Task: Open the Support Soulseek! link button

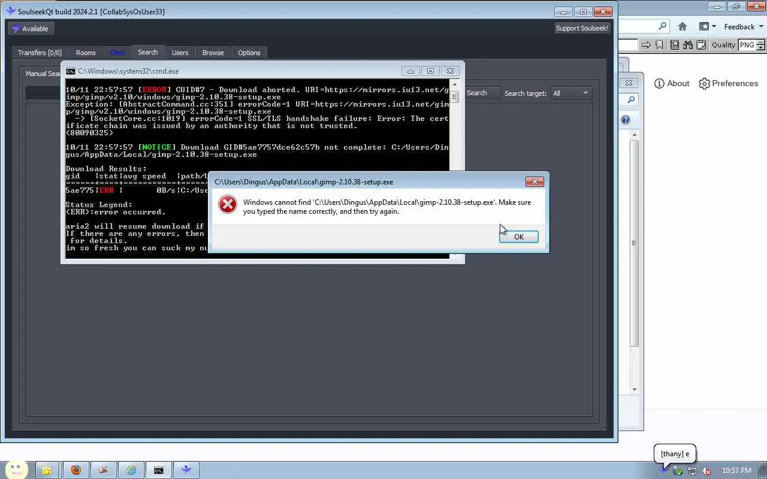Action: tap(582, 28)
